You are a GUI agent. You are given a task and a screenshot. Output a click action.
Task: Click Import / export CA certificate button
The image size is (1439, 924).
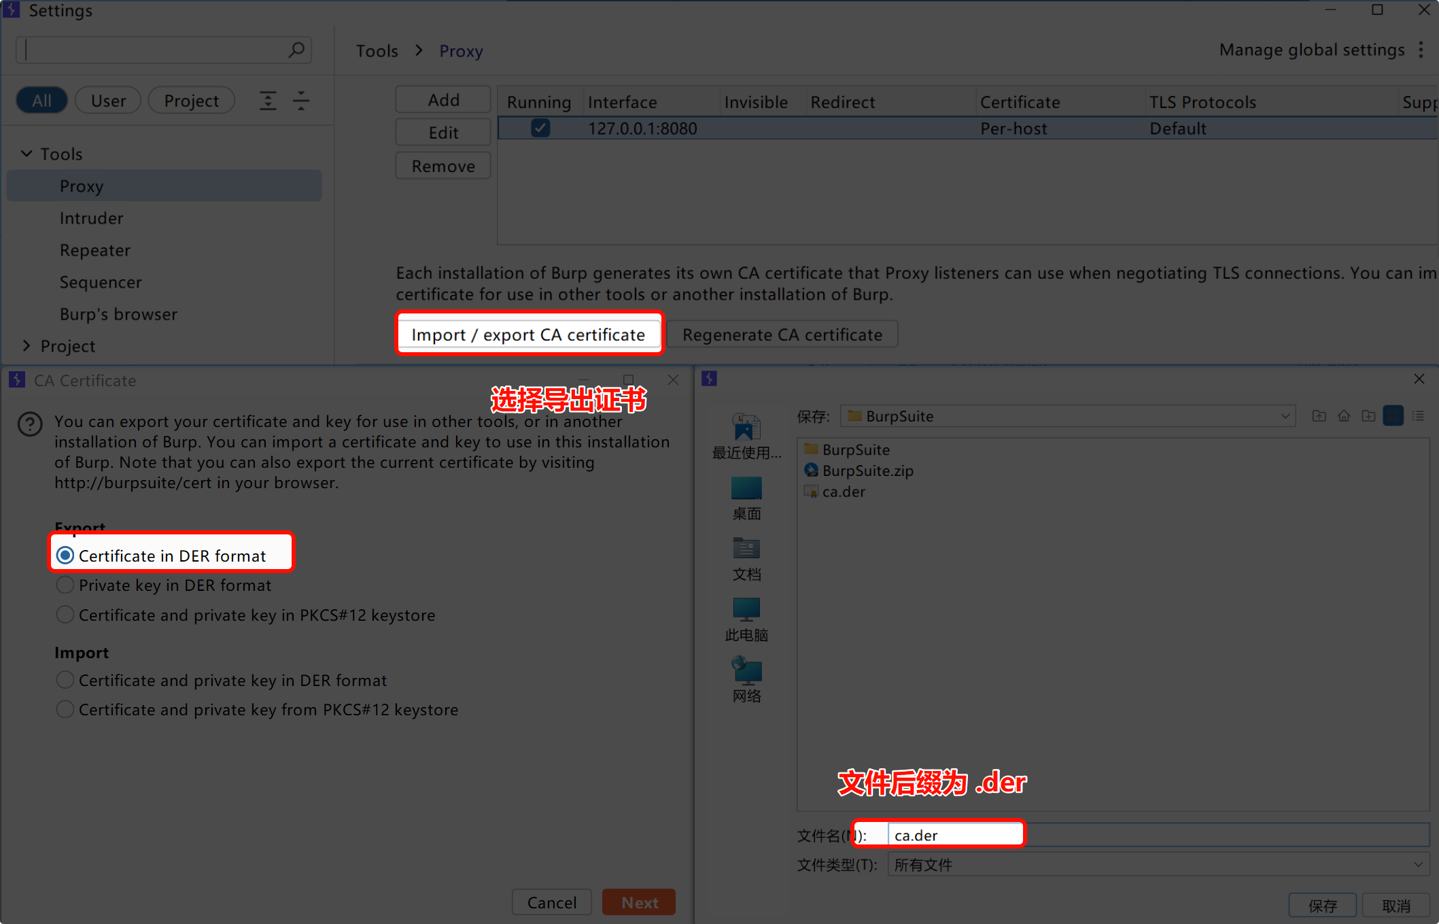[528, 335]
